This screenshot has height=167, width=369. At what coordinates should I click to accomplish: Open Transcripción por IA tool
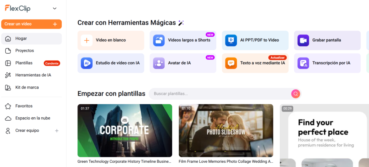[x=327, y=63]
